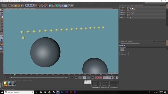Screen dimensions: 168x94
Task: Go to start of timeline
Action: [x=76, y=78]
